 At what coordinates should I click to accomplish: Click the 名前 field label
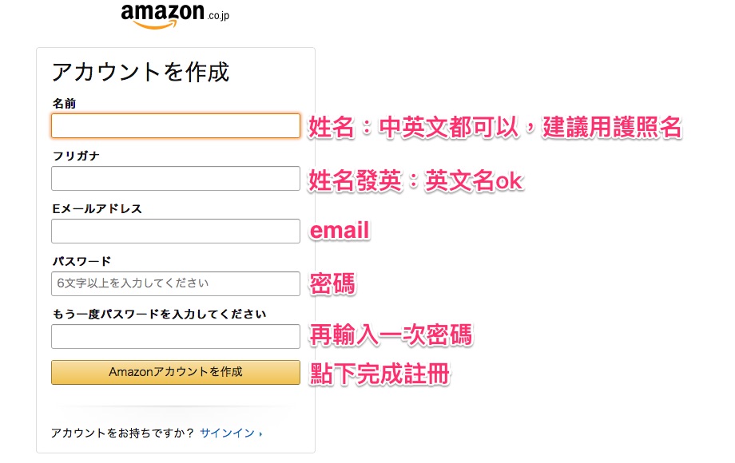coord(64,104)
